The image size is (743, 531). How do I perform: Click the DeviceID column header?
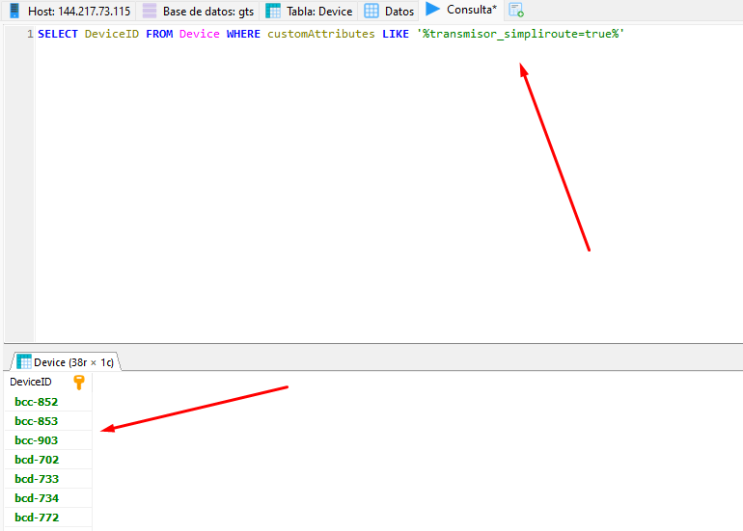coord(31,383)
